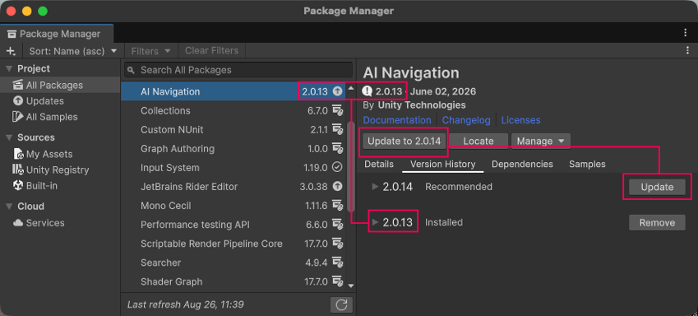Click the Mono Cecil lock icon

click(x=337, y=206)
